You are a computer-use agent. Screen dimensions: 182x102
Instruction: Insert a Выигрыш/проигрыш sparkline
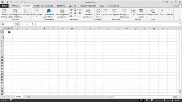tap(125, 13)
